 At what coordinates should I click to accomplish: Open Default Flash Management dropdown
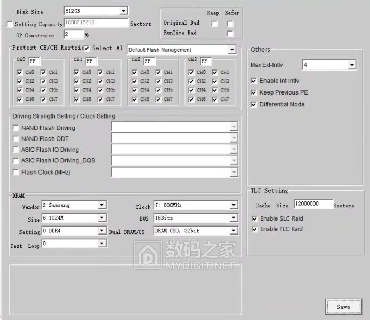point(182,50)
